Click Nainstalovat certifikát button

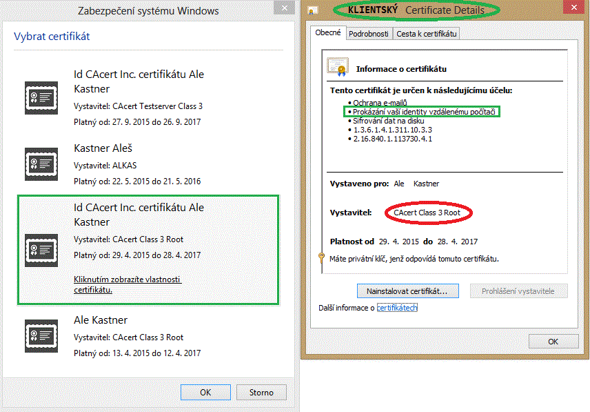pos(407,291)
